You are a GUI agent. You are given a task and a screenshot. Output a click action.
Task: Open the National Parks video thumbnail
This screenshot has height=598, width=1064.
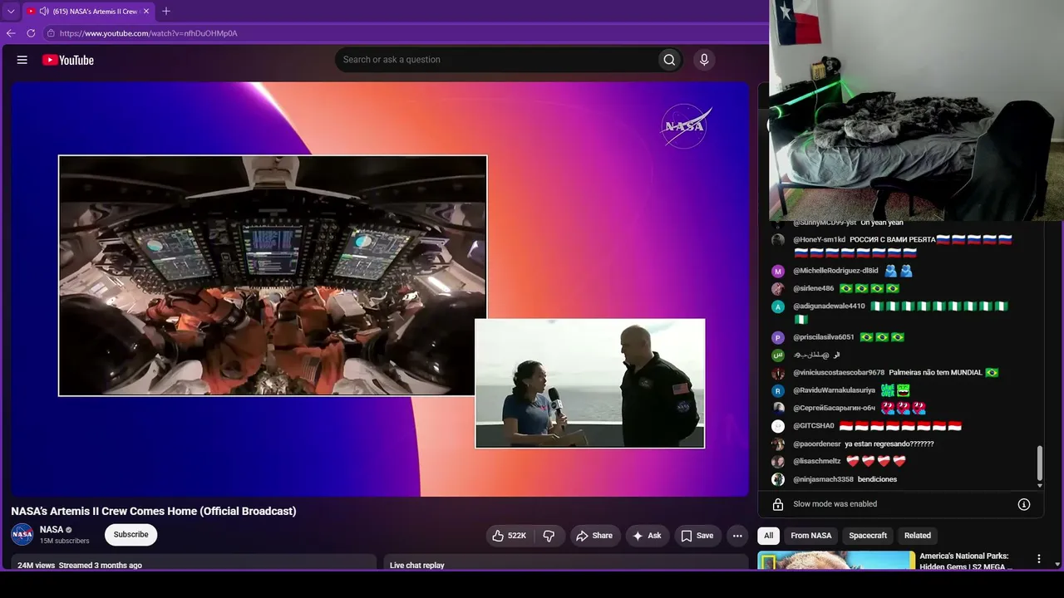tap(836, 561)
